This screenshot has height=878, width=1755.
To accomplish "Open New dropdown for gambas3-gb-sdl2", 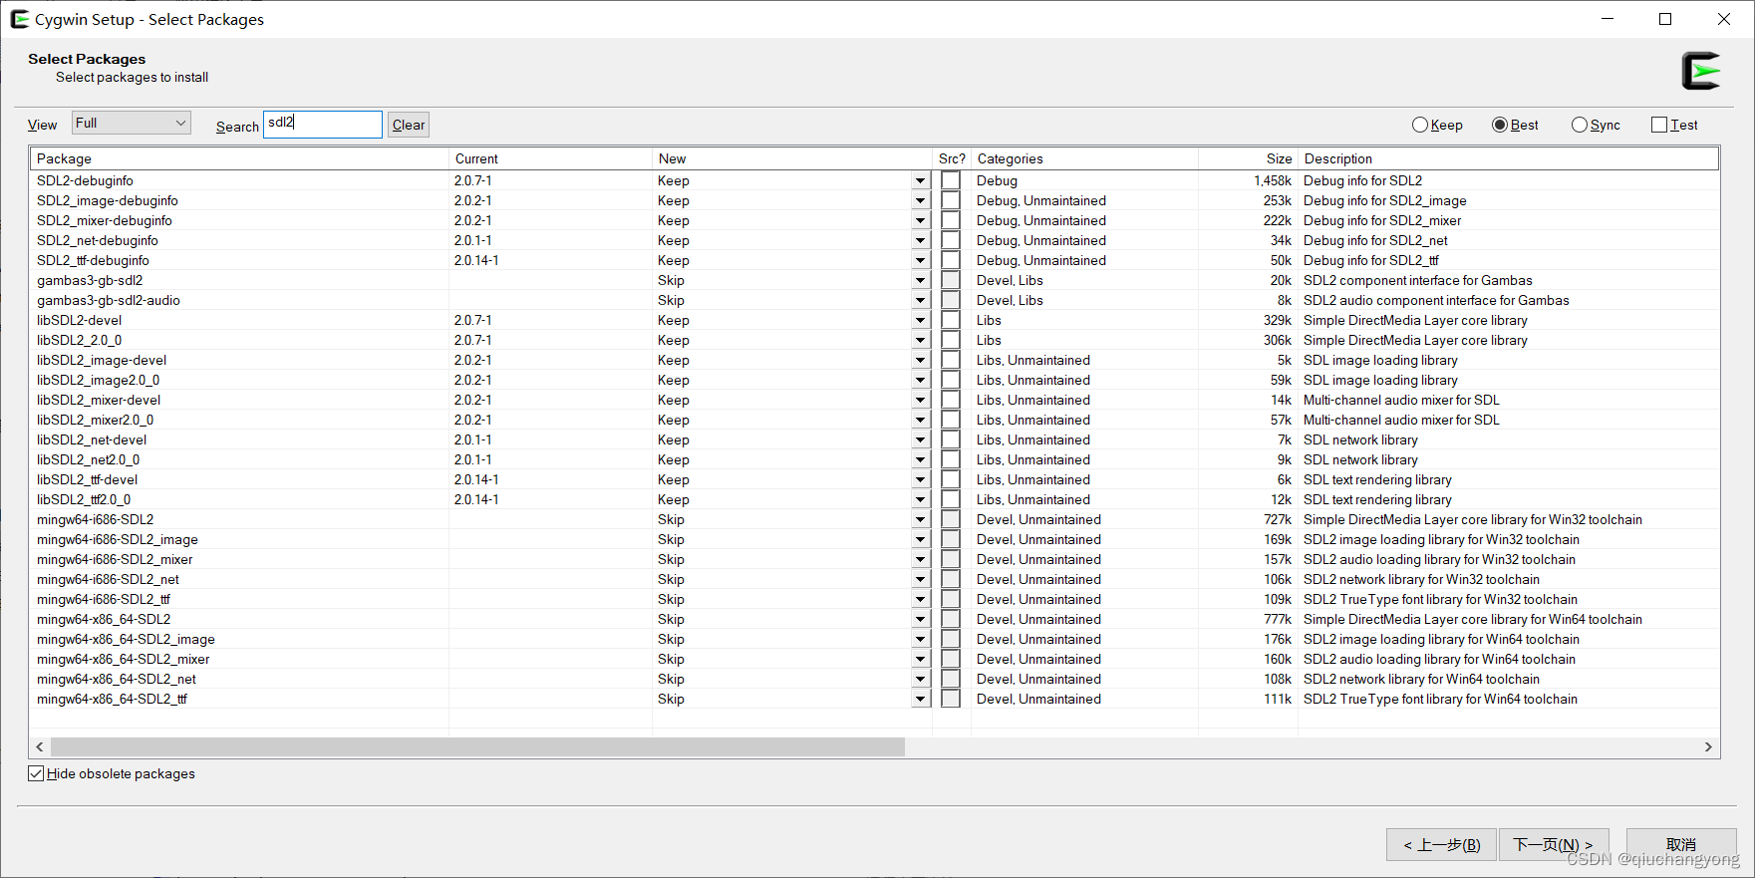I will [920, 280].
